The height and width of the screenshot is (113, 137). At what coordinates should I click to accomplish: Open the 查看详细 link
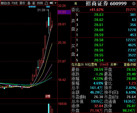coord(130,64)
